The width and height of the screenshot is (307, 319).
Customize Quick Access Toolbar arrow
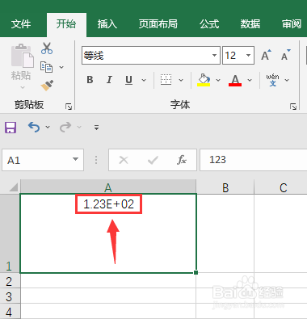click(x=96, y=128)
